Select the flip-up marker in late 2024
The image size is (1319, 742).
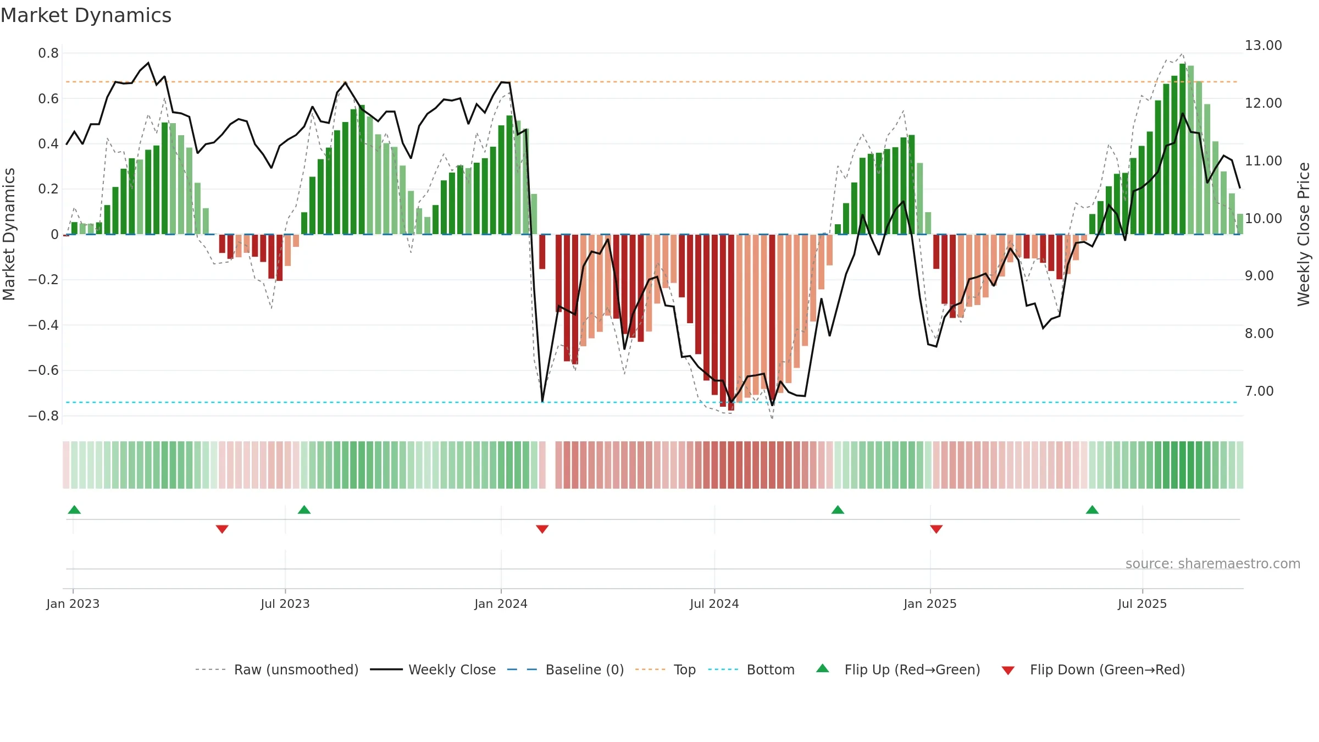point(838,510)
